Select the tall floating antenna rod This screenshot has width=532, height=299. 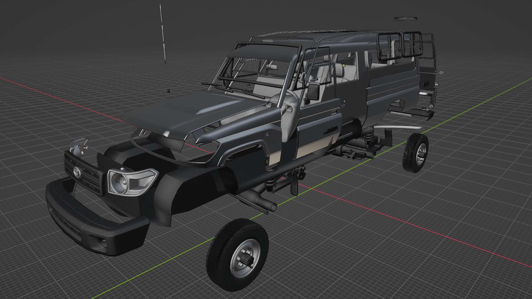(163, 34)
